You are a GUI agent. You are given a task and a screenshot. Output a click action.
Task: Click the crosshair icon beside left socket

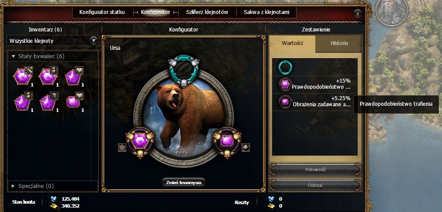[x=122, y=147]
